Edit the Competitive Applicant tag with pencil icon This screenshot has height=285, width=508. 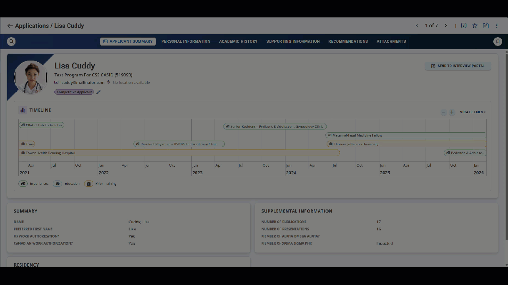tap(98, 91)
